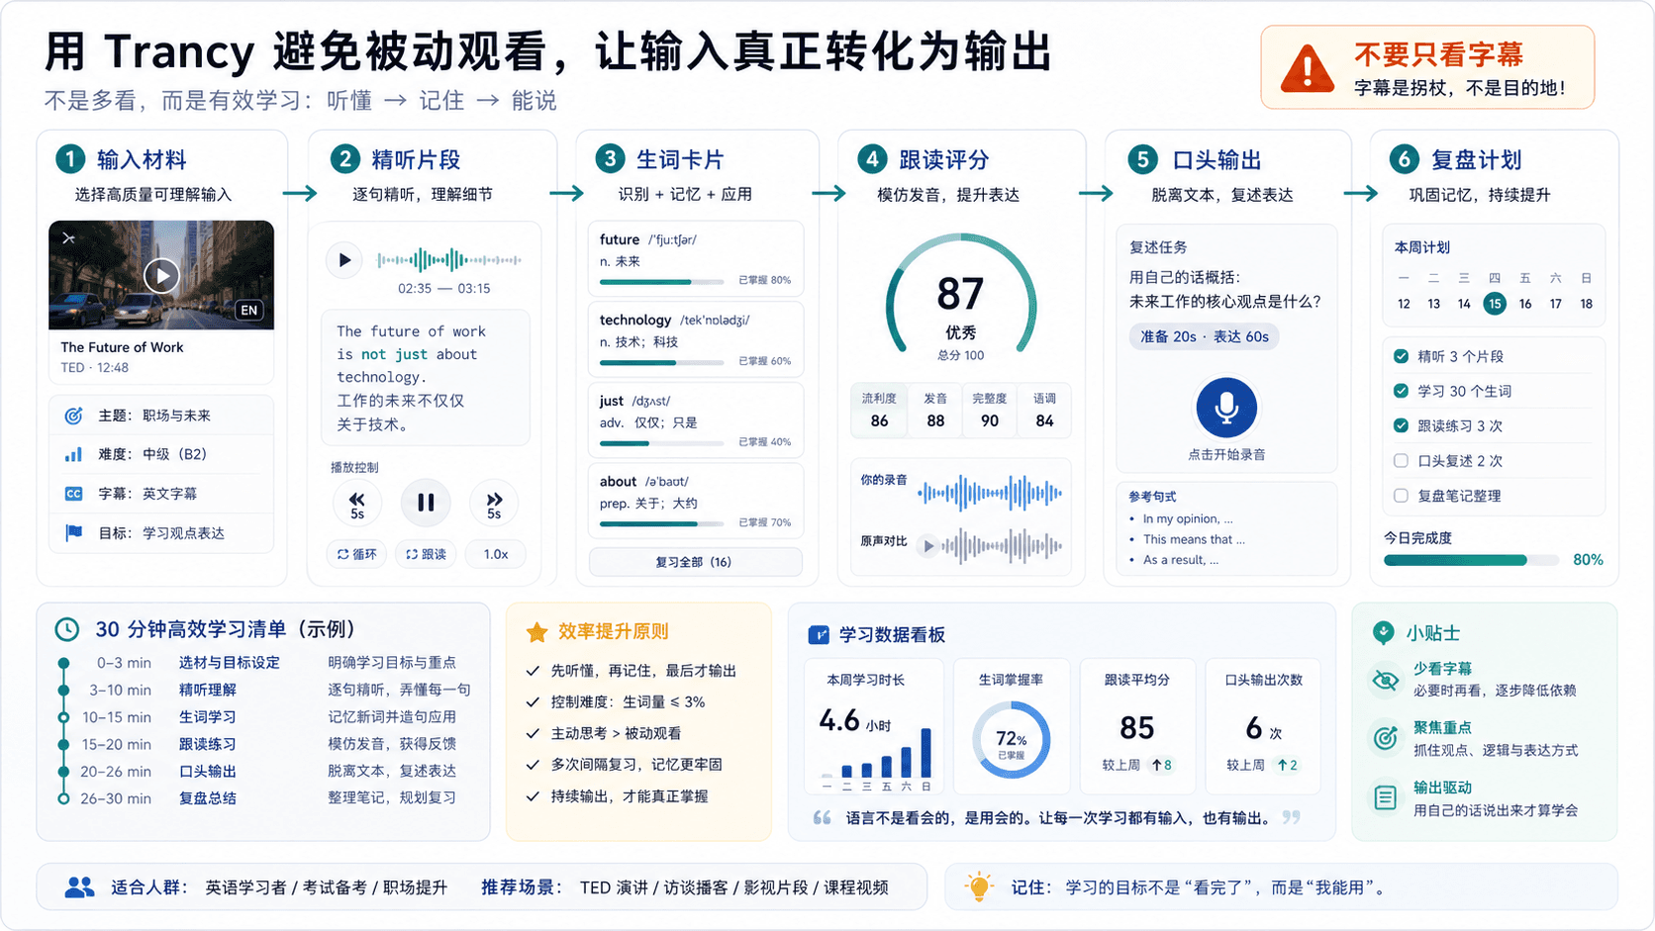The width and height of the screenshot is (1655, 931).
Task: Check the 口头复述 2 次 task
Action: pos(1401,460)
